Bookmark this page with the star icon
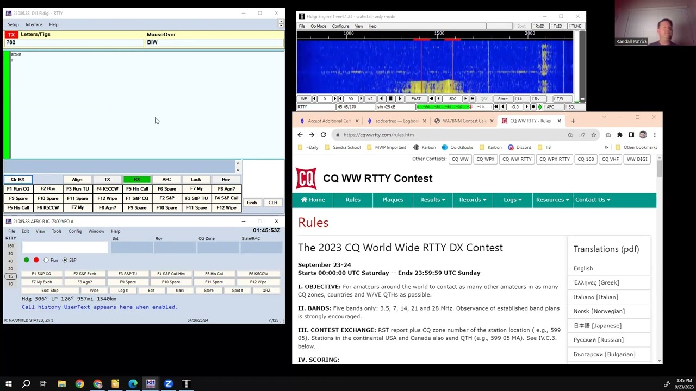The height and width of the screenshot is (391, 696). click(x=594, y=135)
